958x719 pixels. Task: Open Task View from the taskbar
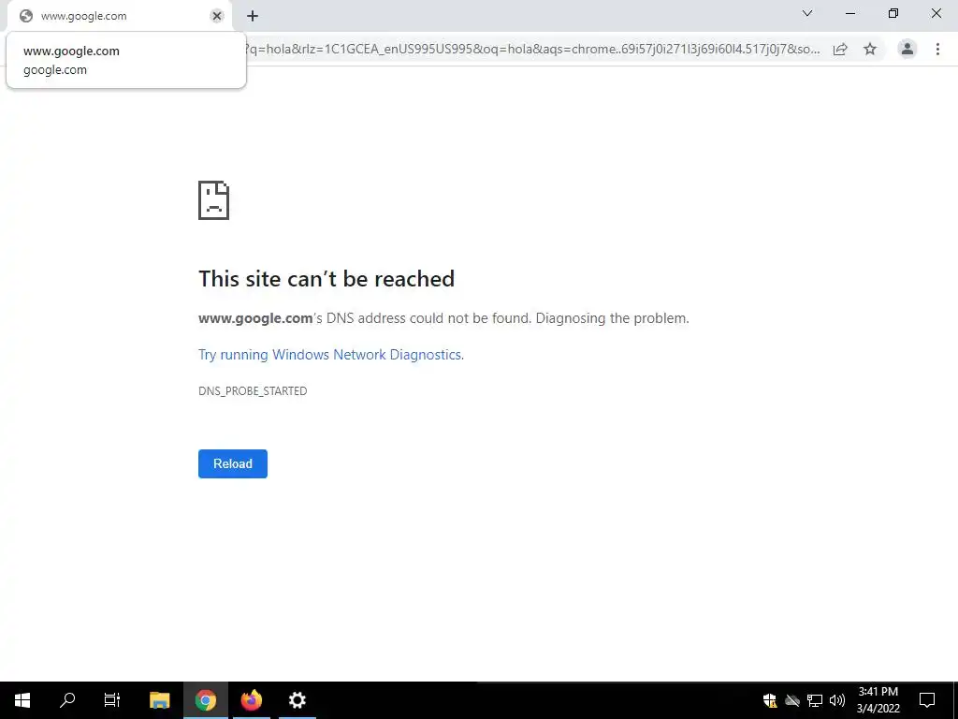[112, 700]
